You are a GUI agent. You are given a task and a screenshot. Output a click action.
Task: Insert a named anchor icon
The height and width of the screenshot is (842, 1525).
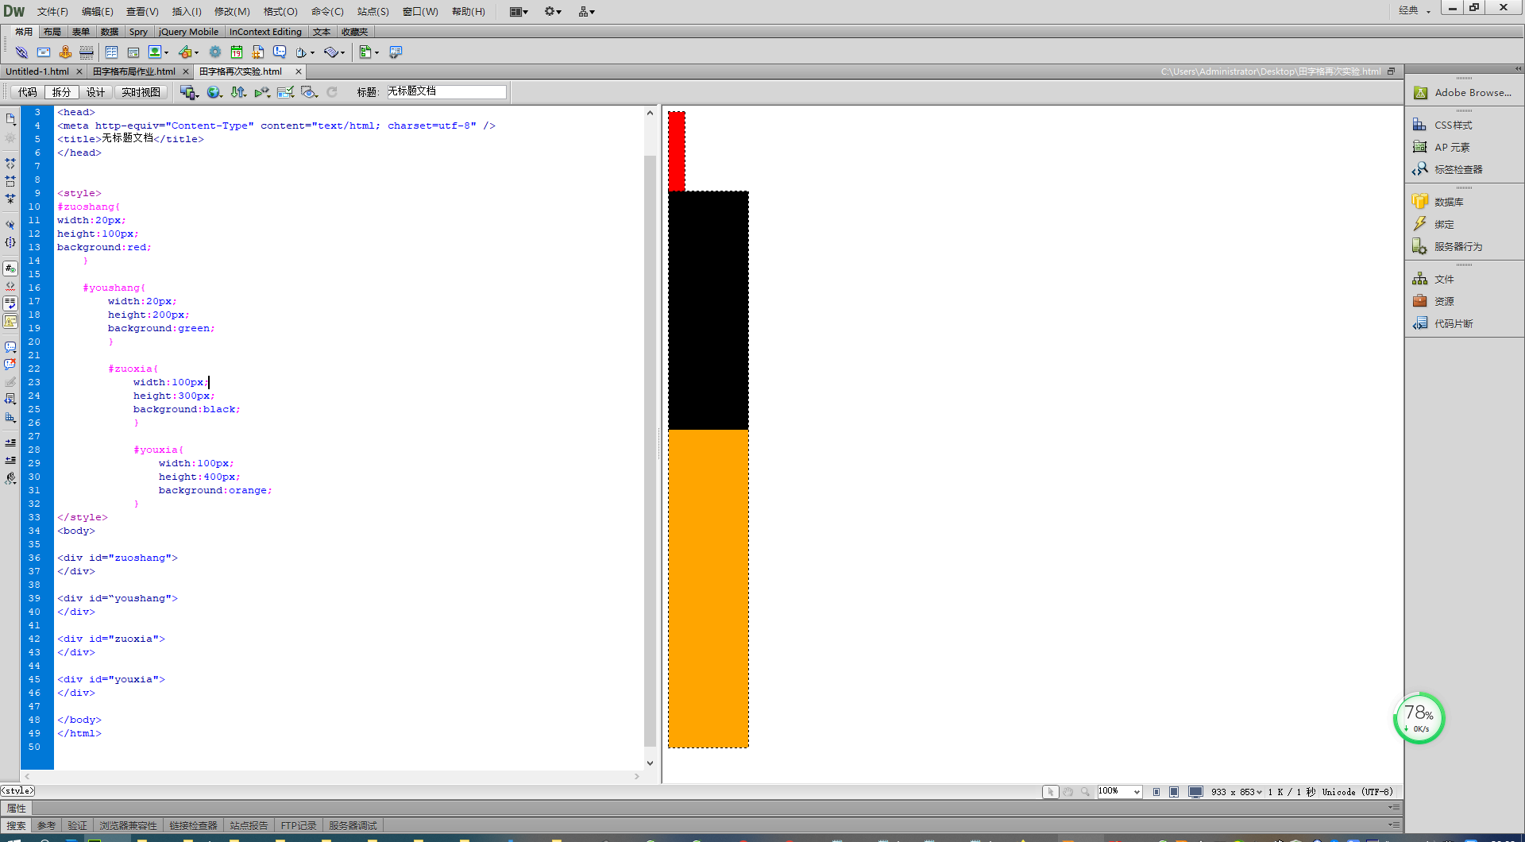click(x=65, y=52)
